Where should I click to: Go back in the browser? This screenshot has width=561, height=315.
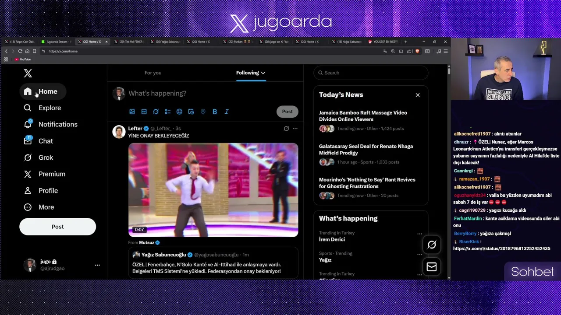click(6, 51)
